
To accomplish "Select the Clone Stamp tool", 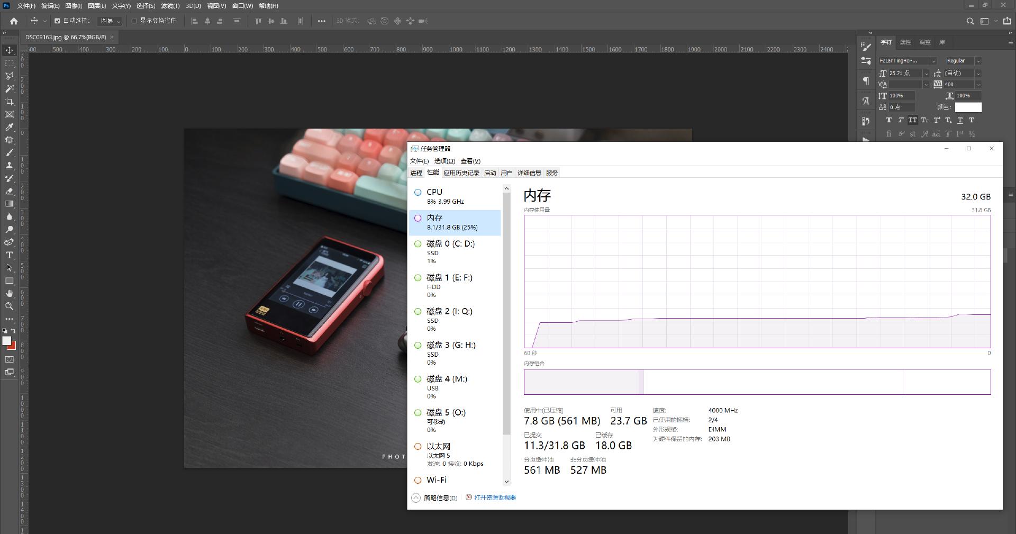I will click(x=9, y=166).
